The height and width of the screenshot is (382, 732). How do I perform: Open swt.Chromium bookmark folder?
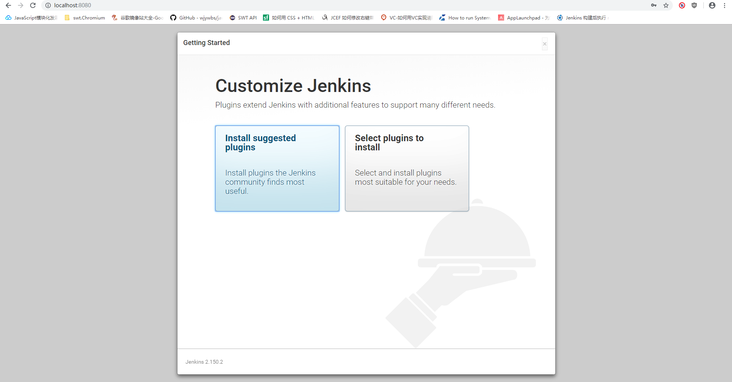pos(85,18)
